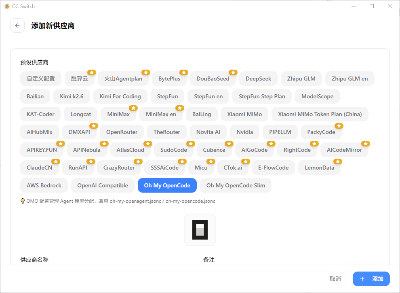Pick AiHubMix provider
The height and width of the screenshot is (293, 400).
[x=40, y=132]
